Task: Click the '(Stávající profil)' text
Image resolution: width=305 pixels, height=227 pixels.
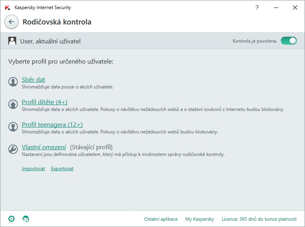Action: click(x=91, y=147)
